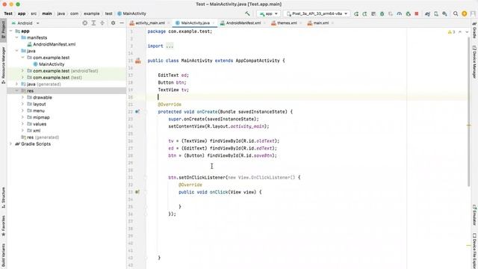Click the override gutter icon beside onCreate
The height and width of the screenshot is (269, 478).
click(x=137, y=111)
